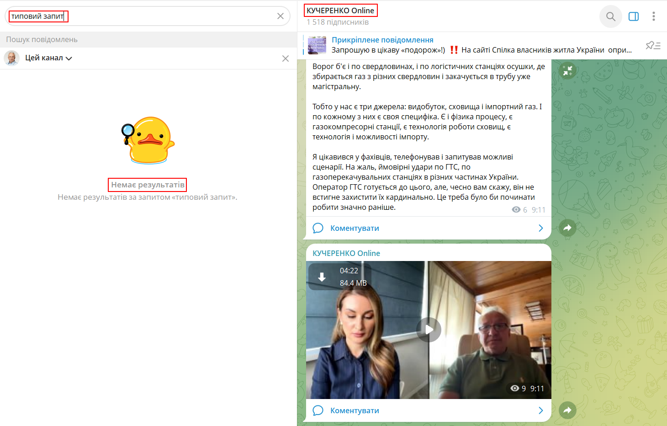Click the views eye icon on text message
Image resolution: width=667 pixels, height=426 pixels.
(x=516, y=210)
